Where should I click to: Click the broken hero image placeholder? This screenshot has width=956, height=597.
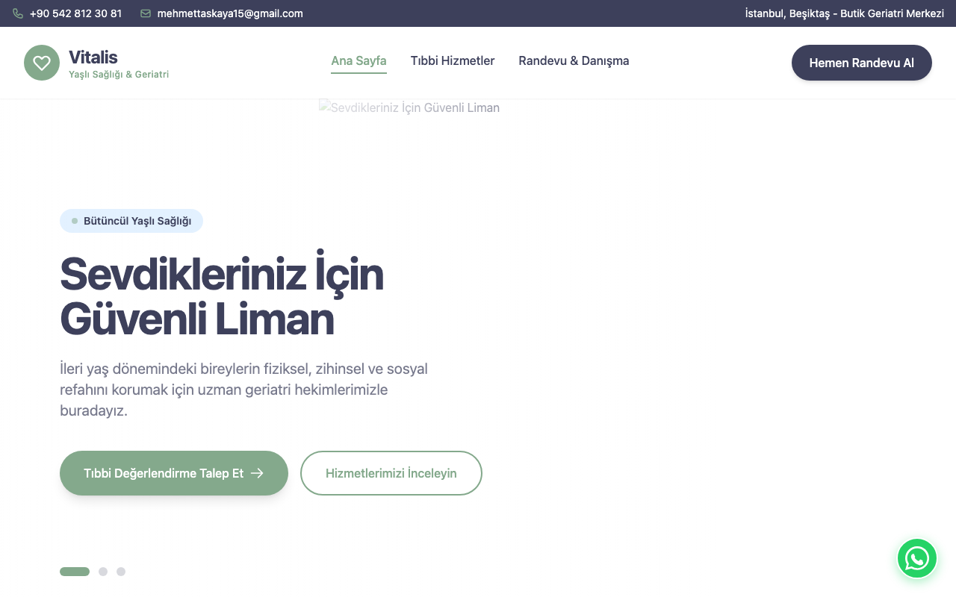pyautogui.click(x=409, y=107)
